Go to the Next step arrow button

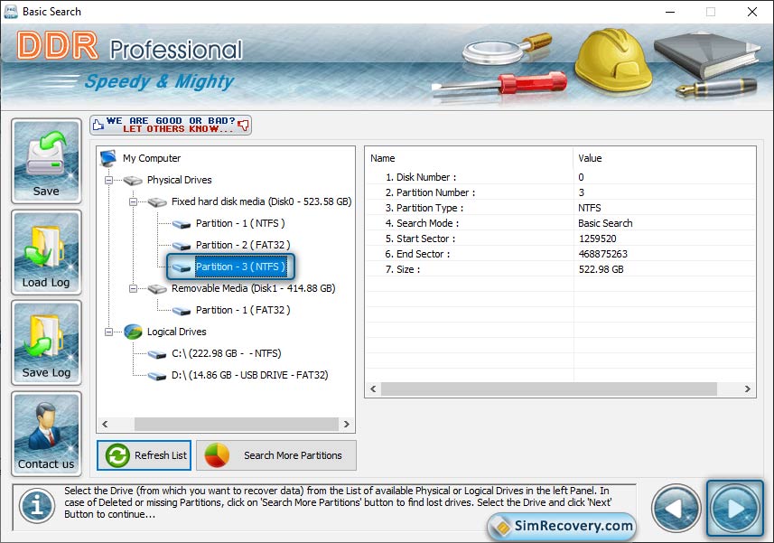click(735, 509)
